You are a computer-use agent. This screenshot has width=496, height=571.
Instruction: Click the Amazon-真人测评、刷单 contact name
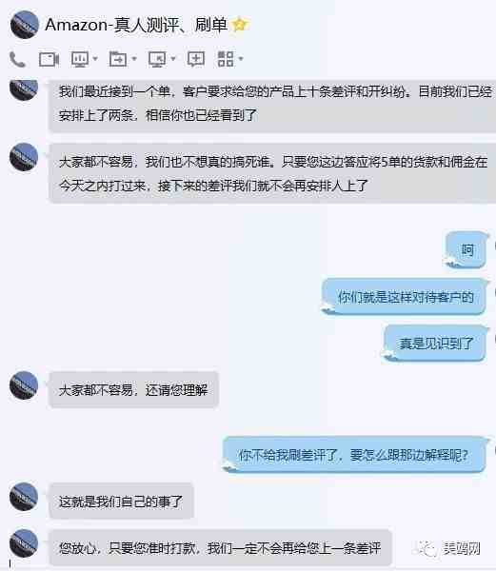pyautogui.click(x=136, y=25)
